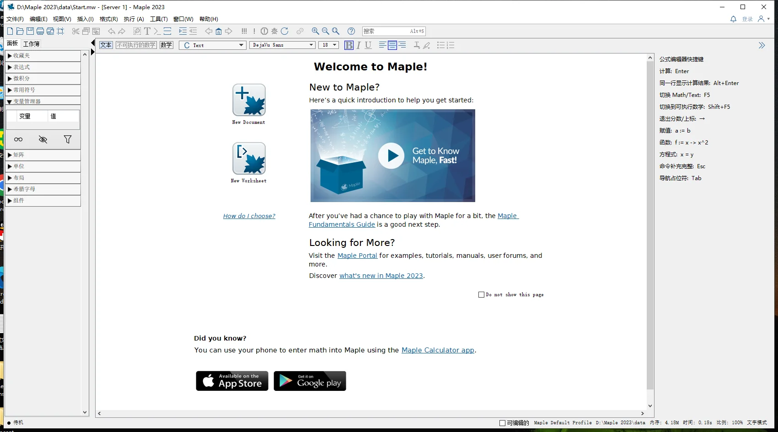Click the debug bug icon in toolbar
Image resolution: width=778 pixels, height=432 pixels.
[274, 31]
